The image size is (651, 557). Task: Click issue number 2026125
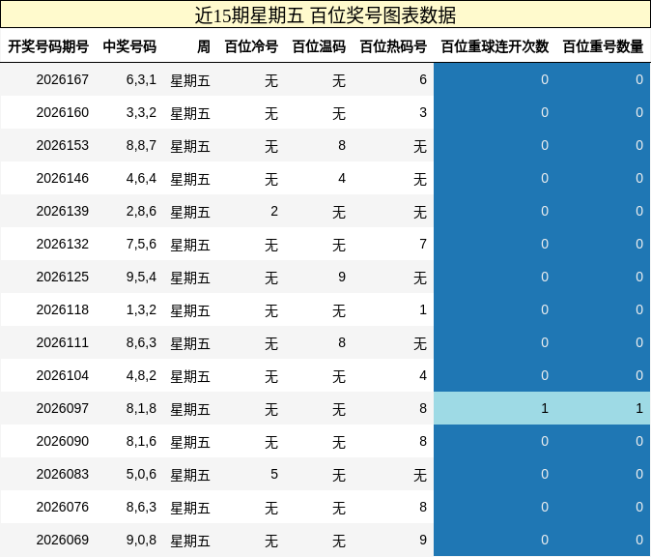[62, 277]
